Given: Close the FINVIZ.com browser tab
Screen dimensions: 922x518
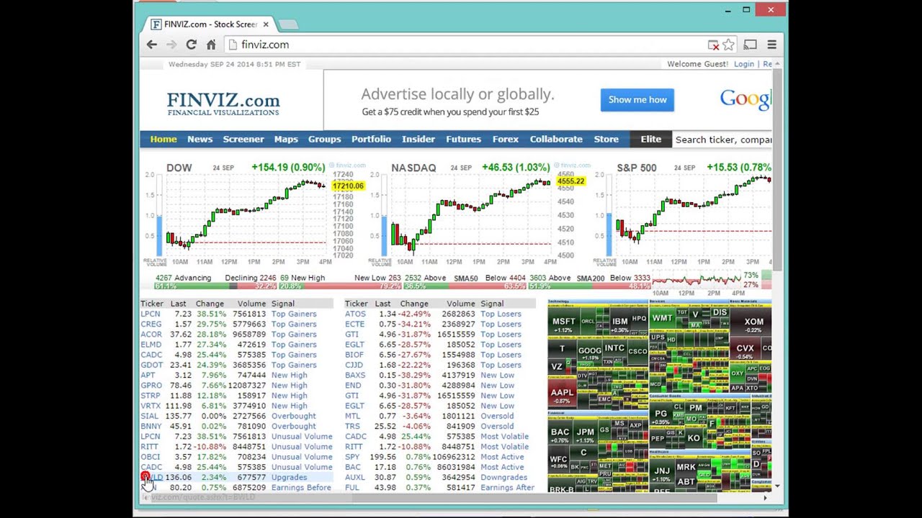Looking at the screenshot, I should point(266,24).
